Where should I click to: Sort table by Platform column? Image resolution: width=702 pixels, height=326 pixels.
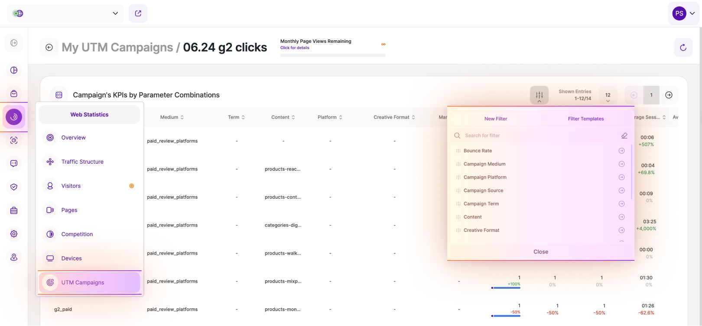330,117
